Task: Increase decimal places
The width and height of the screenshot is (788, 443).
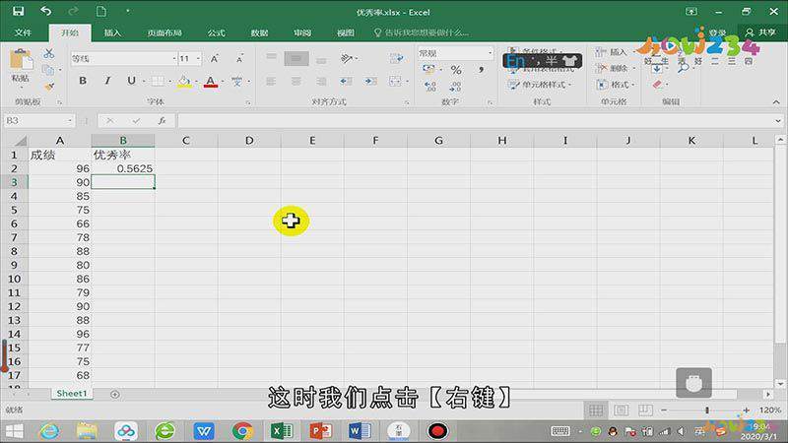Action: tap(430, 87)
